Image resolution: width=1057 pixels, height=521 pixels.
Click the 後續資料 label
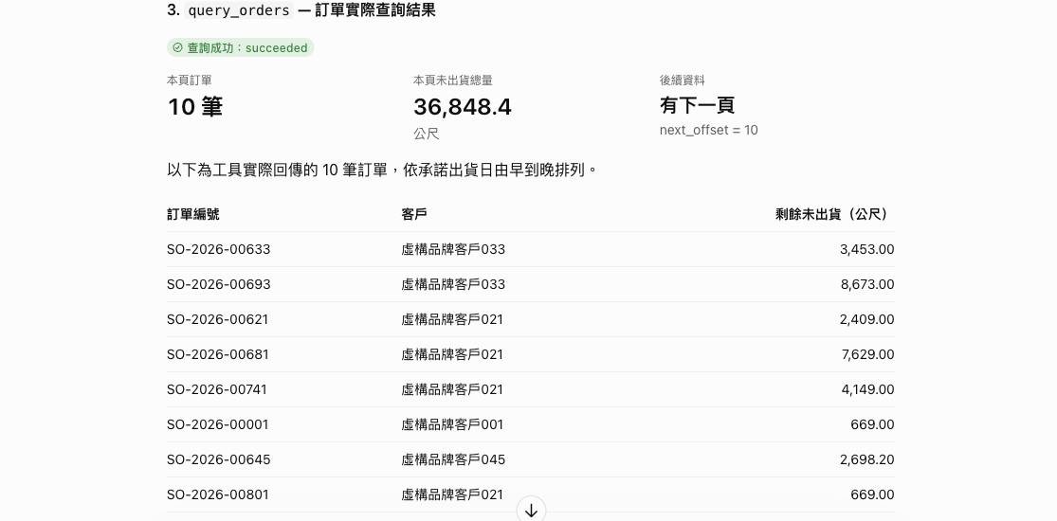(x=683, y=81)
